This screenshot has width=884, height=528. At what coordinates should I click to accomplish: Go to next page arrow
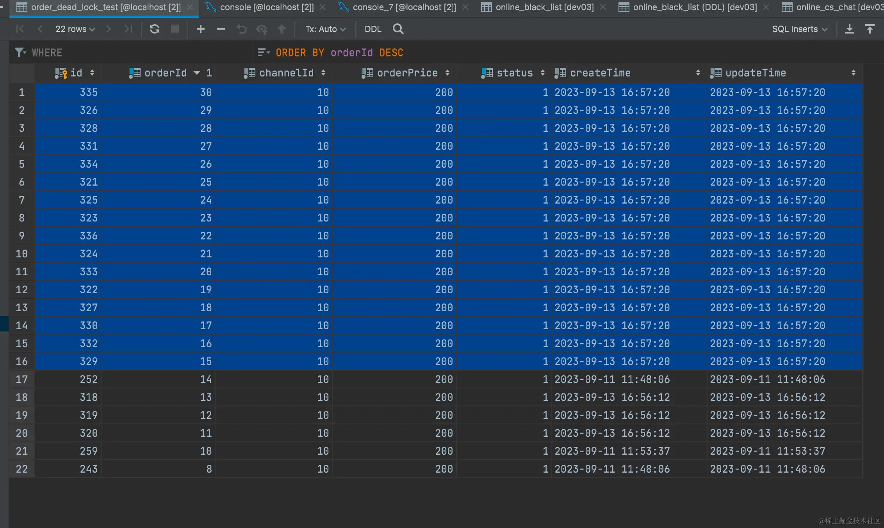tap(109, 29)
